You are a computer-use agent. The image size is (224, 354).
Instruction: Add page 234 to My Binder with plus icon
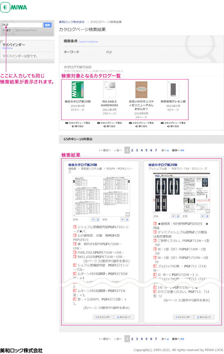(173, 216)
